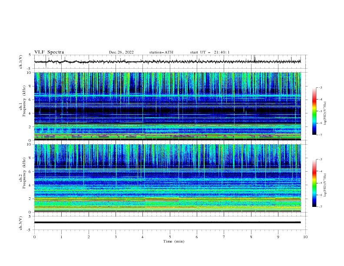Click the ch.2 Frequency (kHz) axis label
This screenshot has width=344, height=266.
click(x=23, y=173)
